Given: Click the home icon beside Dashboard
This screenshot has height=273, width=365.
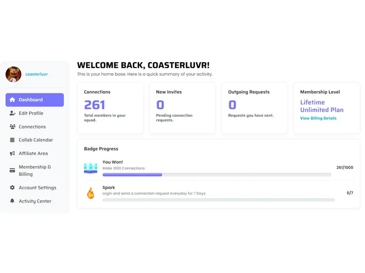Looking at the screenshot, I should coord(12,100).
